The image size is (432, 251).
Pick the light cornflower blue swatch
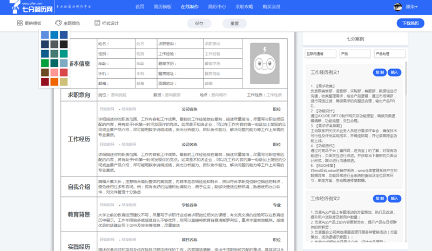coord(45,35)
